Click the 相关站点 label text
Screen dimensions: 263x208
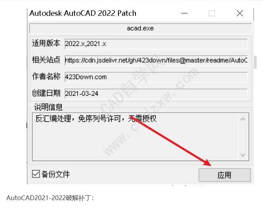click(x=46, y=60)
